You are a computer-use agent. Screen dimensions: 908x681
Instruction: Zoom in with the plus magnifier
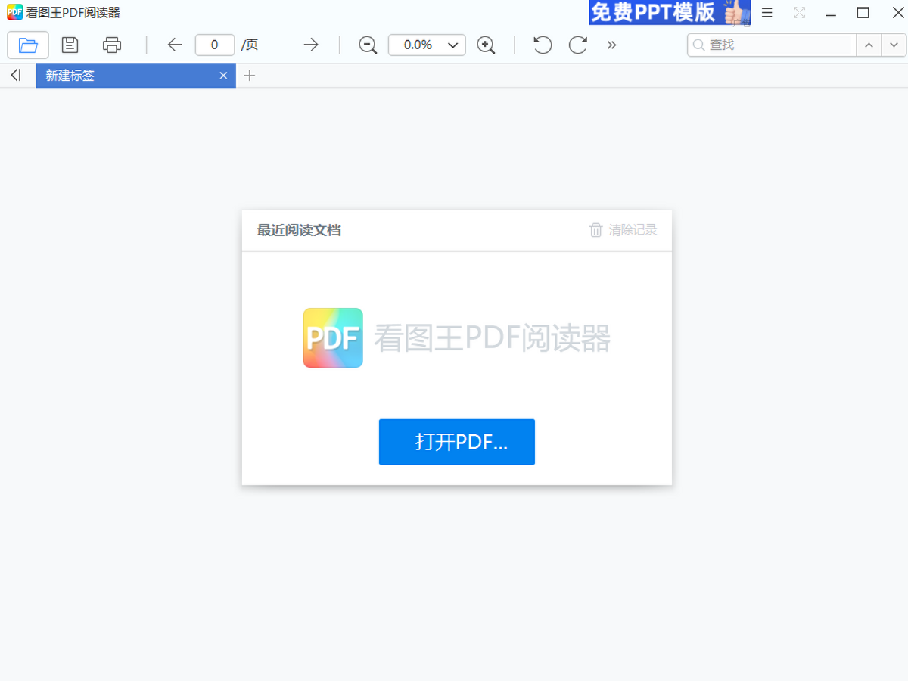[x=486, y=45]
